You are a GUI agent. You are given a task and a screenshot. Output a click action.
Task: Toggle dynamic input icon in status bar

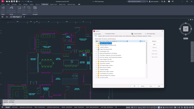(x=139, y=107)
